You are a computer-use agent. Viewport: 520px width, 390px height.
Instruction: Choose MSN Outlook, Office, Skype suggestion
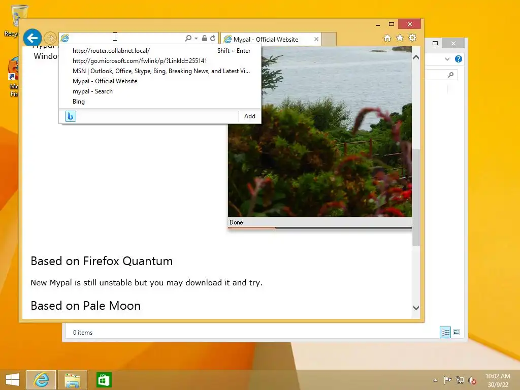(160, 71)
